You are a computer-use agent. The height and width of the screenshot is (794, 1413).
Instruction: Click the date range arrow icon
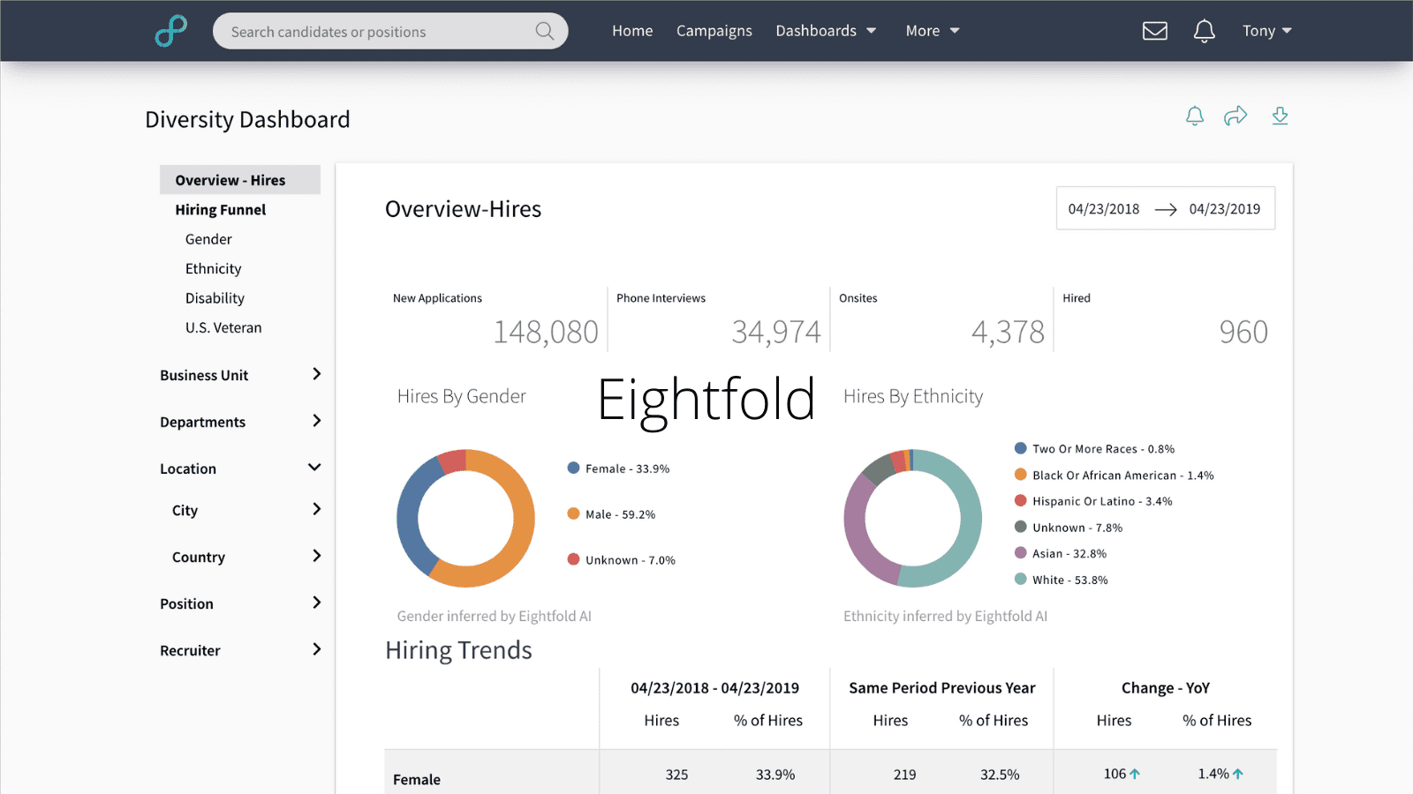pos(1166,209)
